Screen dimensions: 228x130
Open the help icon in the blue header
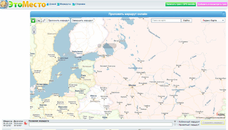pos(224,14)
